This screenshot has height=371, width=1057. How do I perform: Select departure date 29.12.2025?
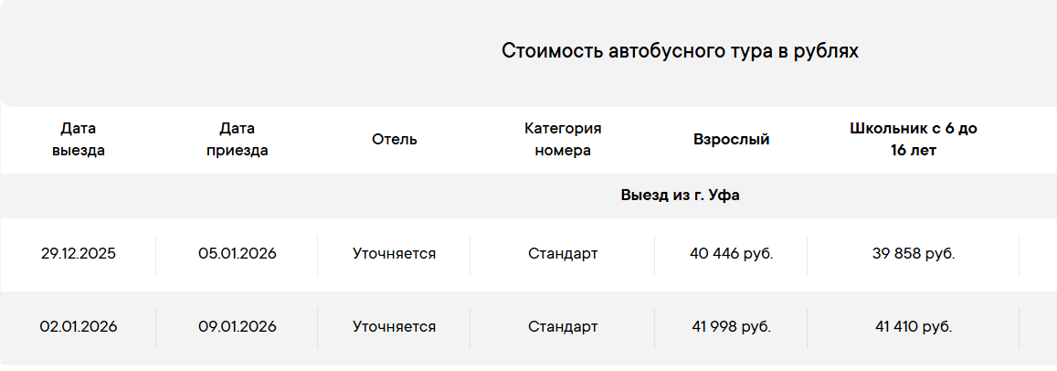tap(79, 254)
